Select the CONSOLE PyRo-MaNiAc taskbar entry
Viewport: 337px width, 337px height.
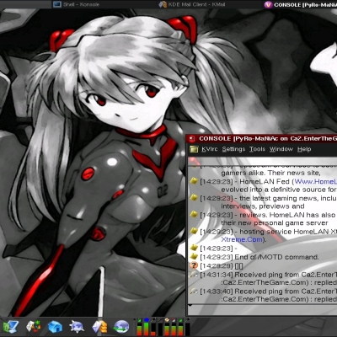click(300, 4)
